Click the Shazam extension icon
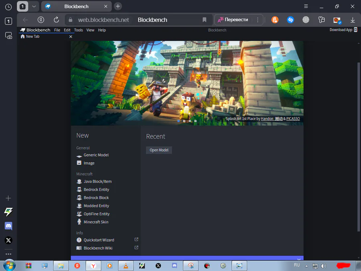 tap(290, 20)
